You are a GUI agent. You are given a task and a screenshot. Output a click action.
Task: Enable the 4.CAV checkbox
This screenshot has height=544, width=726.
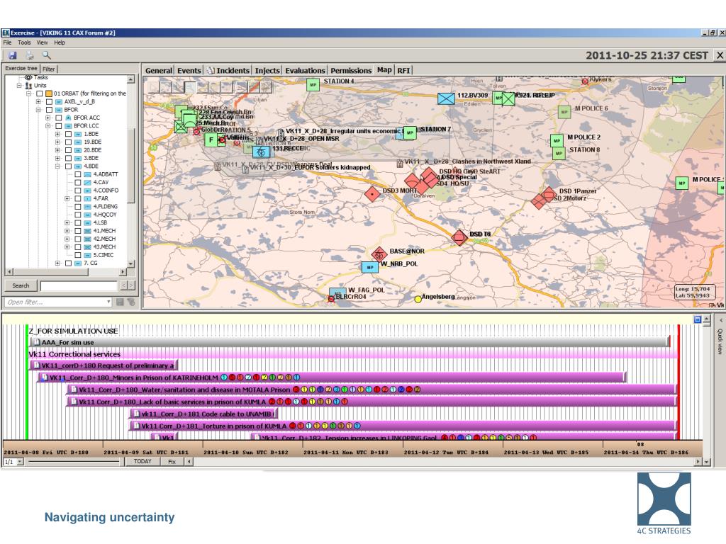[78, 183]
